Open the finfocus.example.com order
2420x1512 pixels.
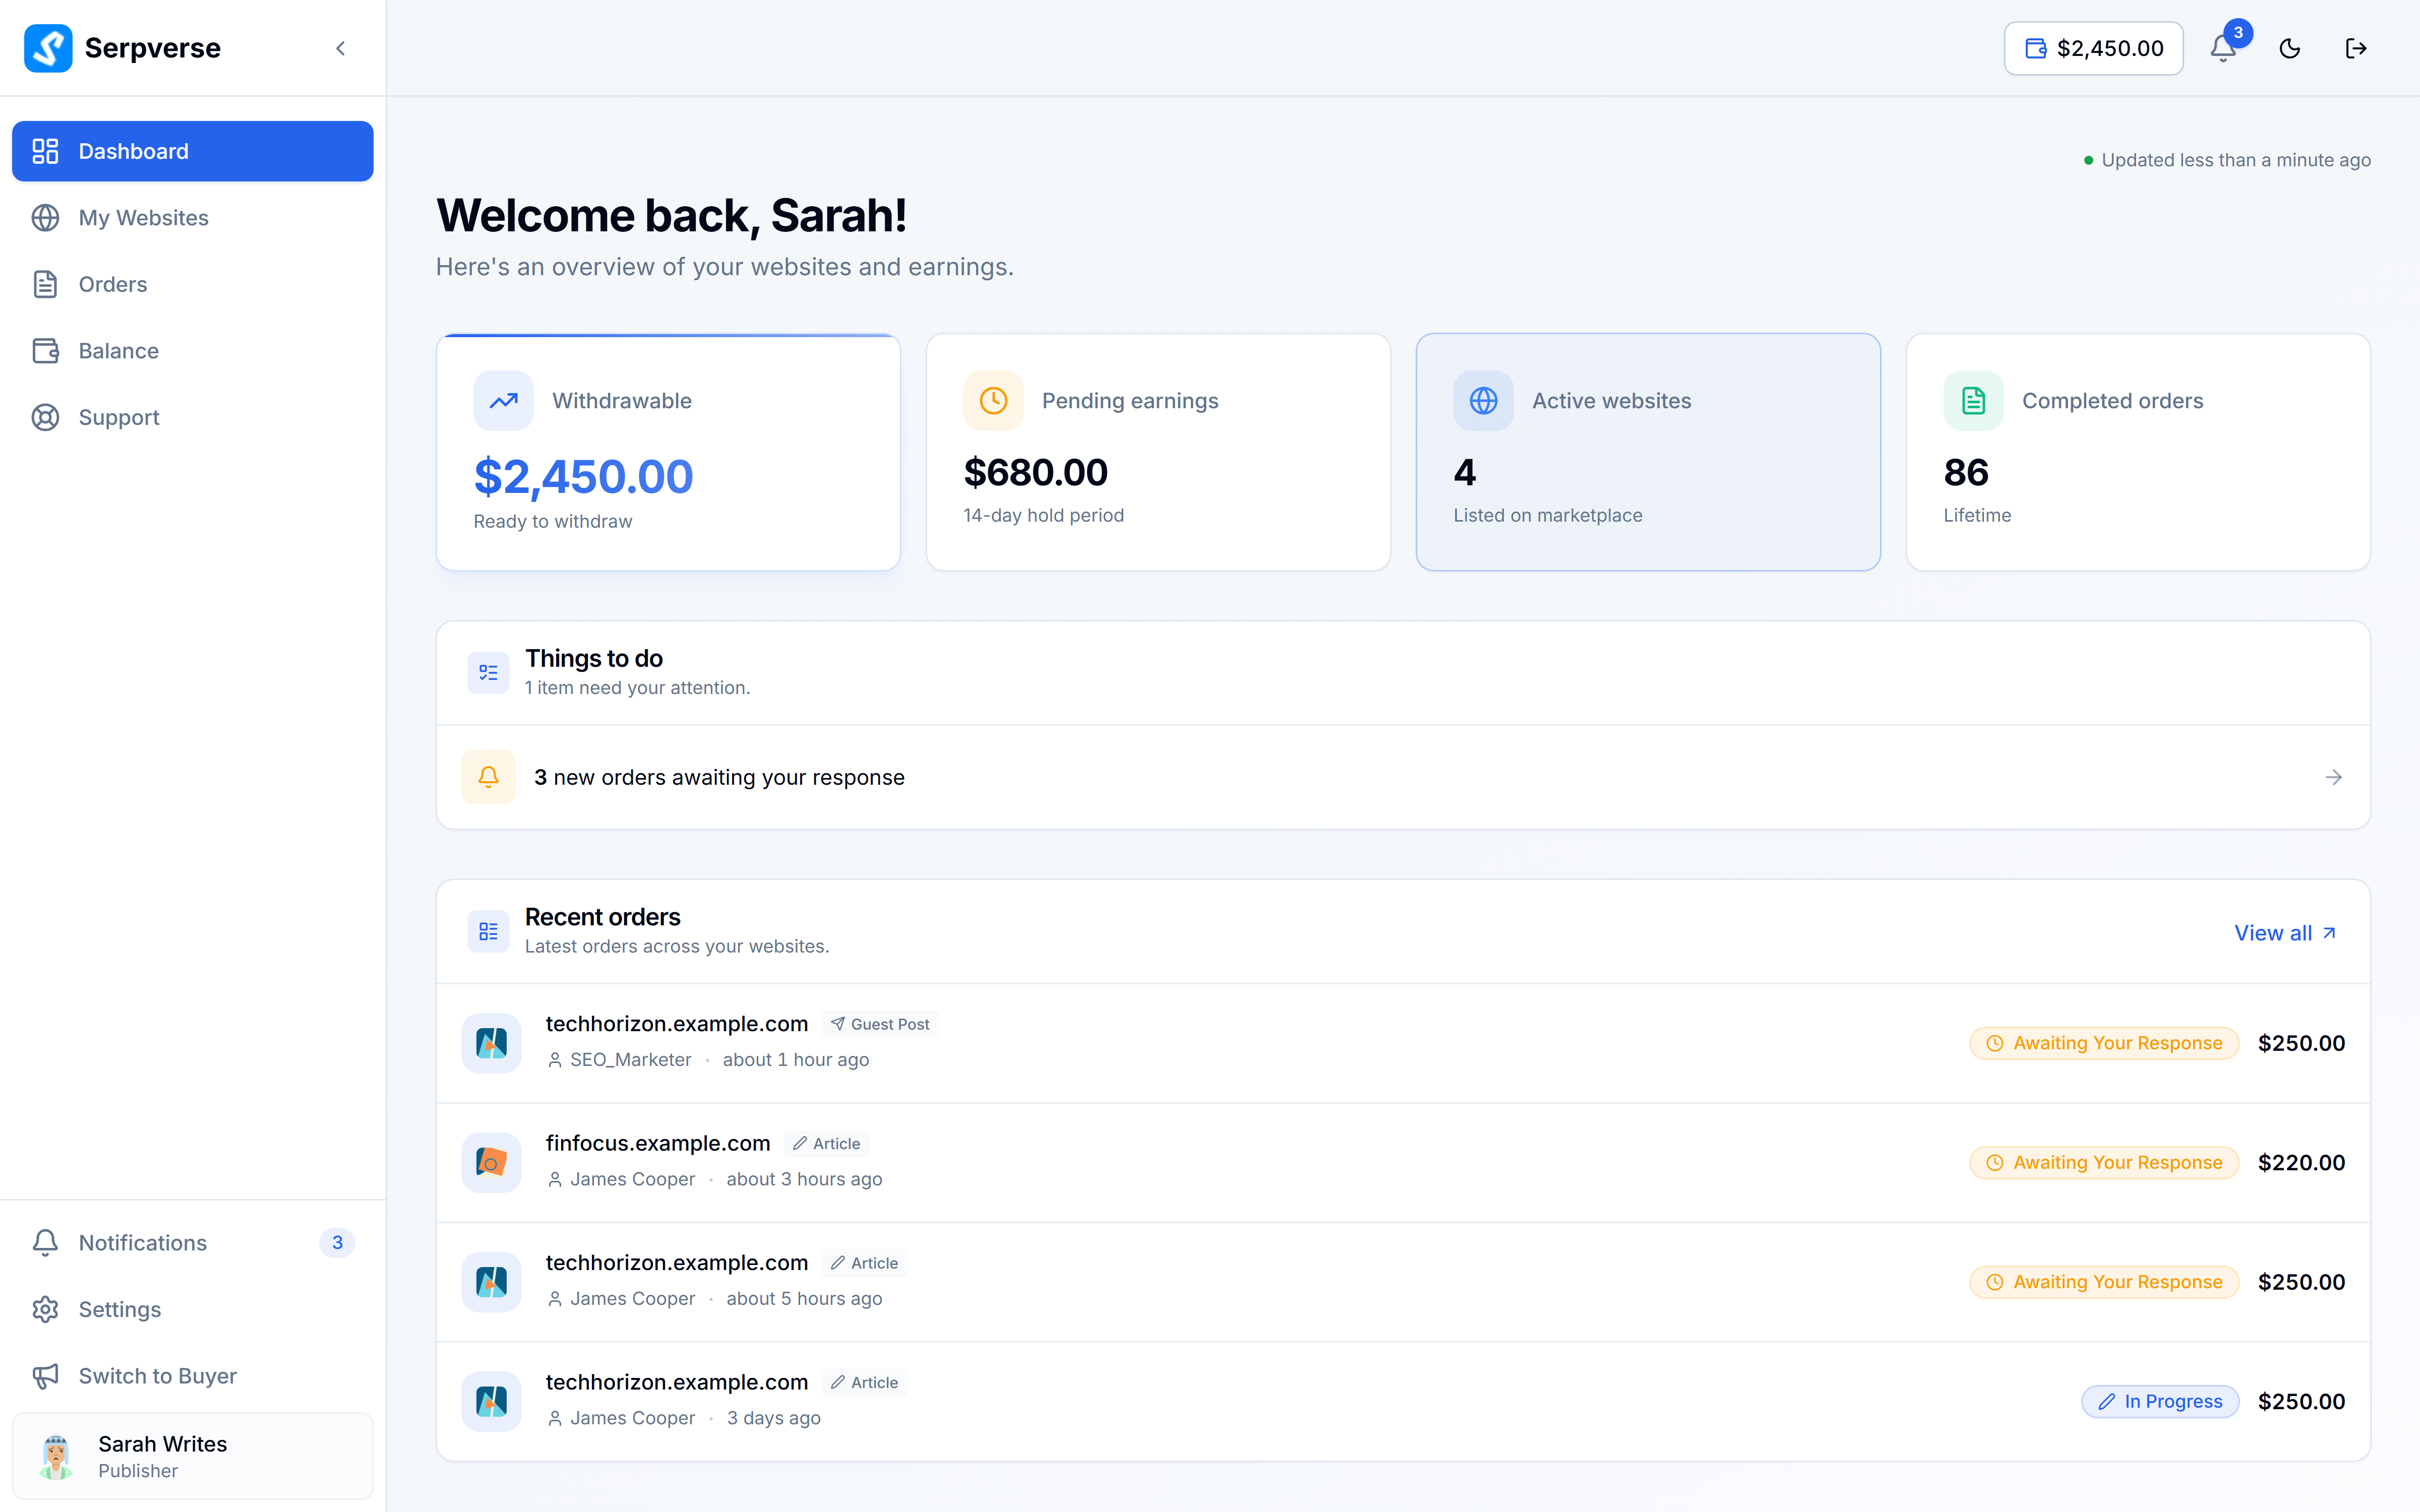click(x=1403, y=1162)
